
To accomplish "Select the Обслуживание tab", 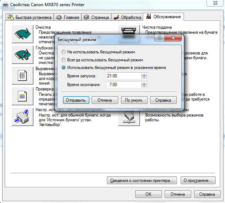I will point(163,17).
